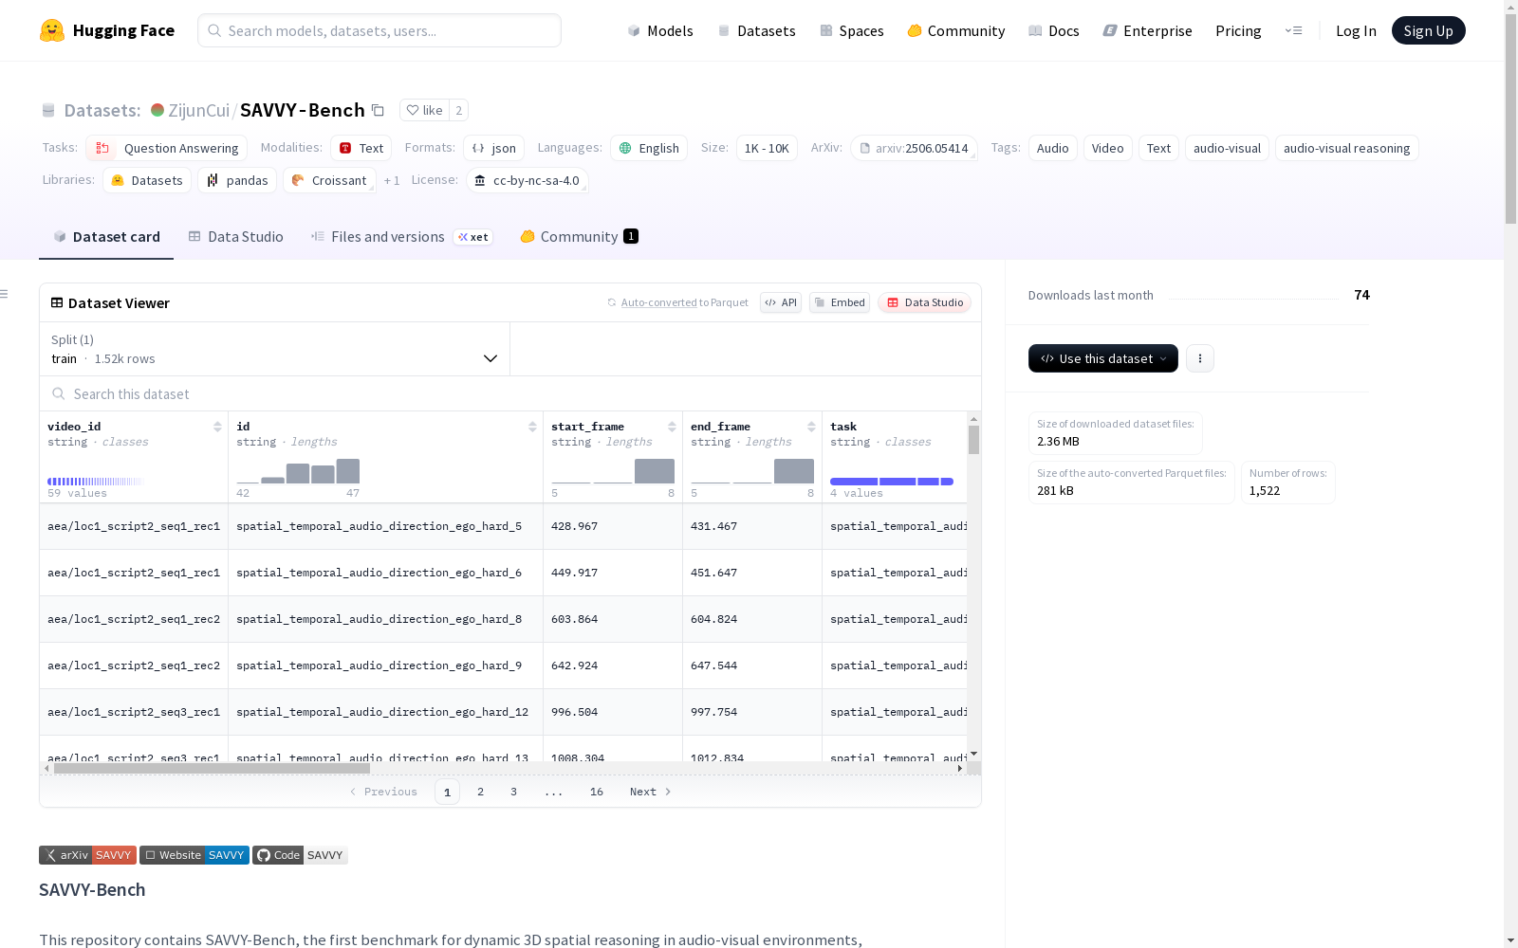Jump to page 16 of the dataset
This screenshot has height=948, width=1518.
coord(596,792)
